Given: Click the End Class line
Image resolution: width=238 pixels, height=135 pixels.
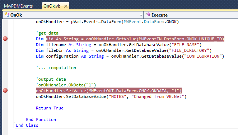Looking at the screenshot, I should pyautogui.click(x=27, y=125).
